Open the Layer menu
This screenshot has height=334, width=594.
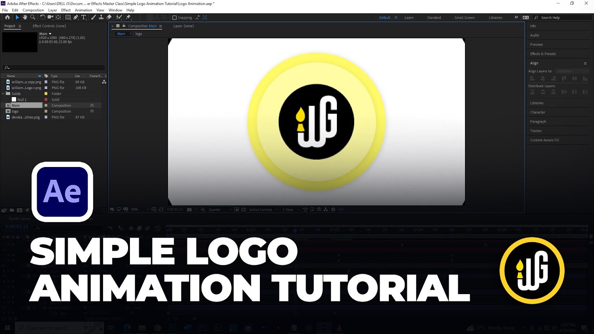(x=52, y=10)
